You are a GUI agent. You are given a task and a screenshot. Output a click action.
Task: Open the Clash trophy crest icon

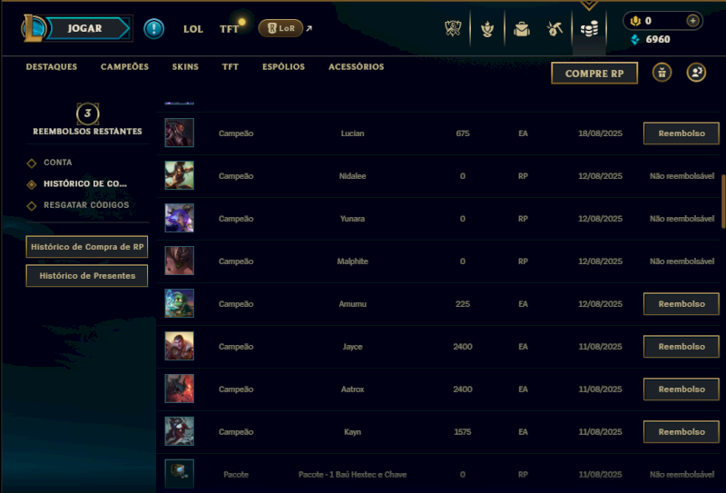[453, 29]
